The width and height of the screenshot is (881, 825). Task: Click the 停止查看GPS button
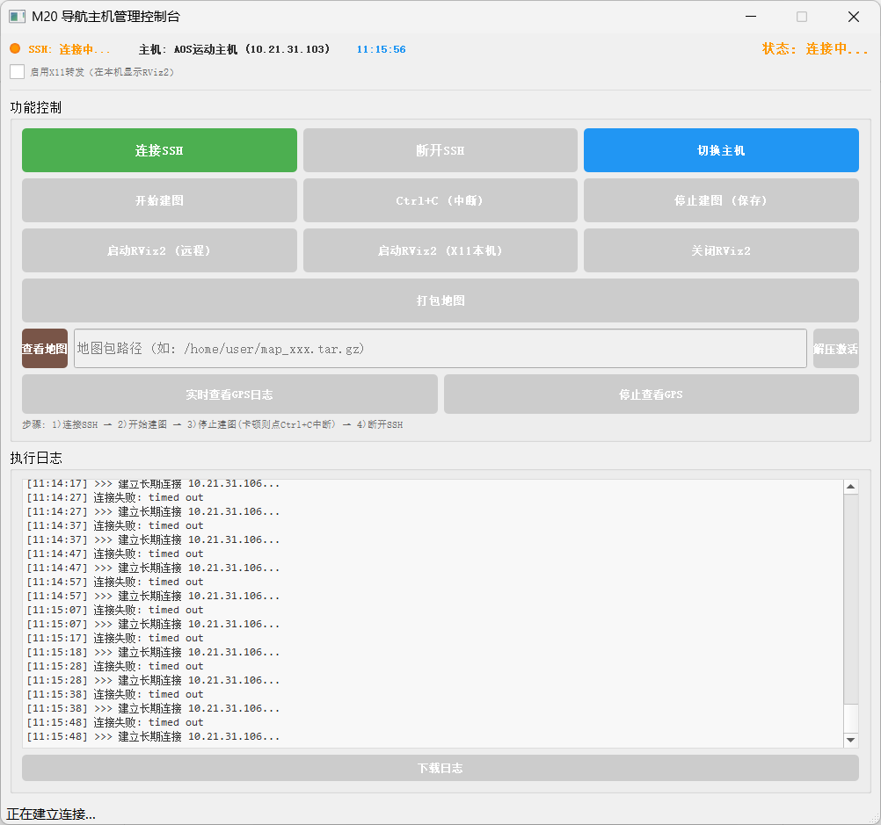[651, 394]
